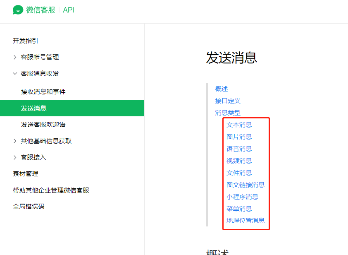Go to the 图文链接消息 section link

click(246, 185)
